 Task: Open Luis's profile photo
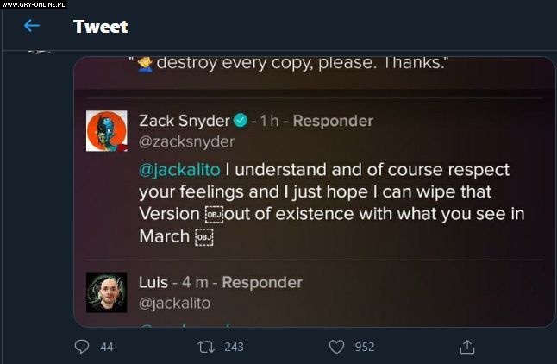click(107, 292)
